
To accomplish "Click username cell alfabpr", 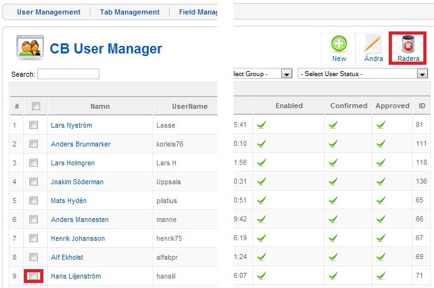I will click(x=167, y=257).
